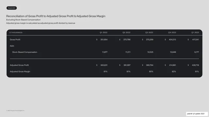
Task: Click the gross profit value 404,313
Action: [x=172, y=40]
